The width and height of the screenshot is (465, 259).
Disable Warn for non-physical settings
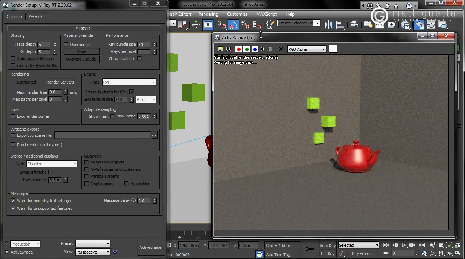[x=13, y=201]
